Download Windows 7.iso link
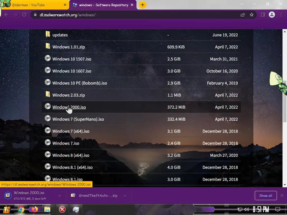287x215 pixels. pos(66,143)
